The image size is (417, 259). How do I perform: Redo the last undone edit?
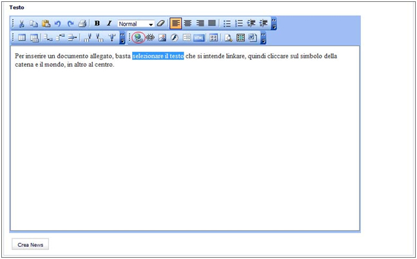70,24
